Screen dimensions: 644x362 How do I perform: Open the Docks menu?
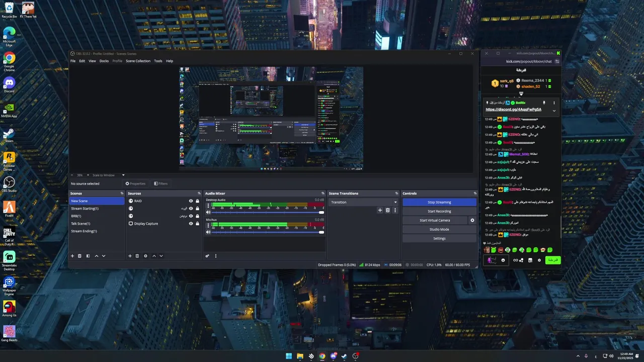click(x=104, y=61)
